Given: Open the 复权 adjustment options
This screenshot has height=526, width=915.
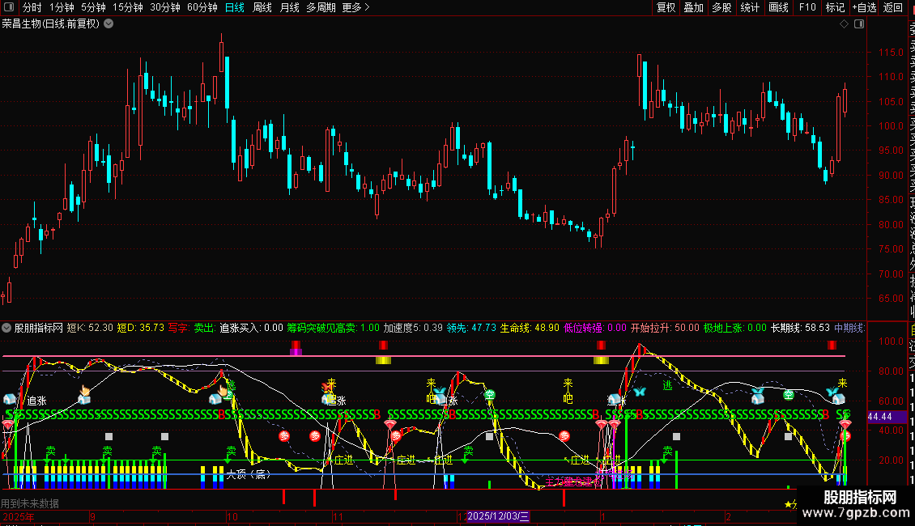Looking at the screenshot, I should pos(666,7).
